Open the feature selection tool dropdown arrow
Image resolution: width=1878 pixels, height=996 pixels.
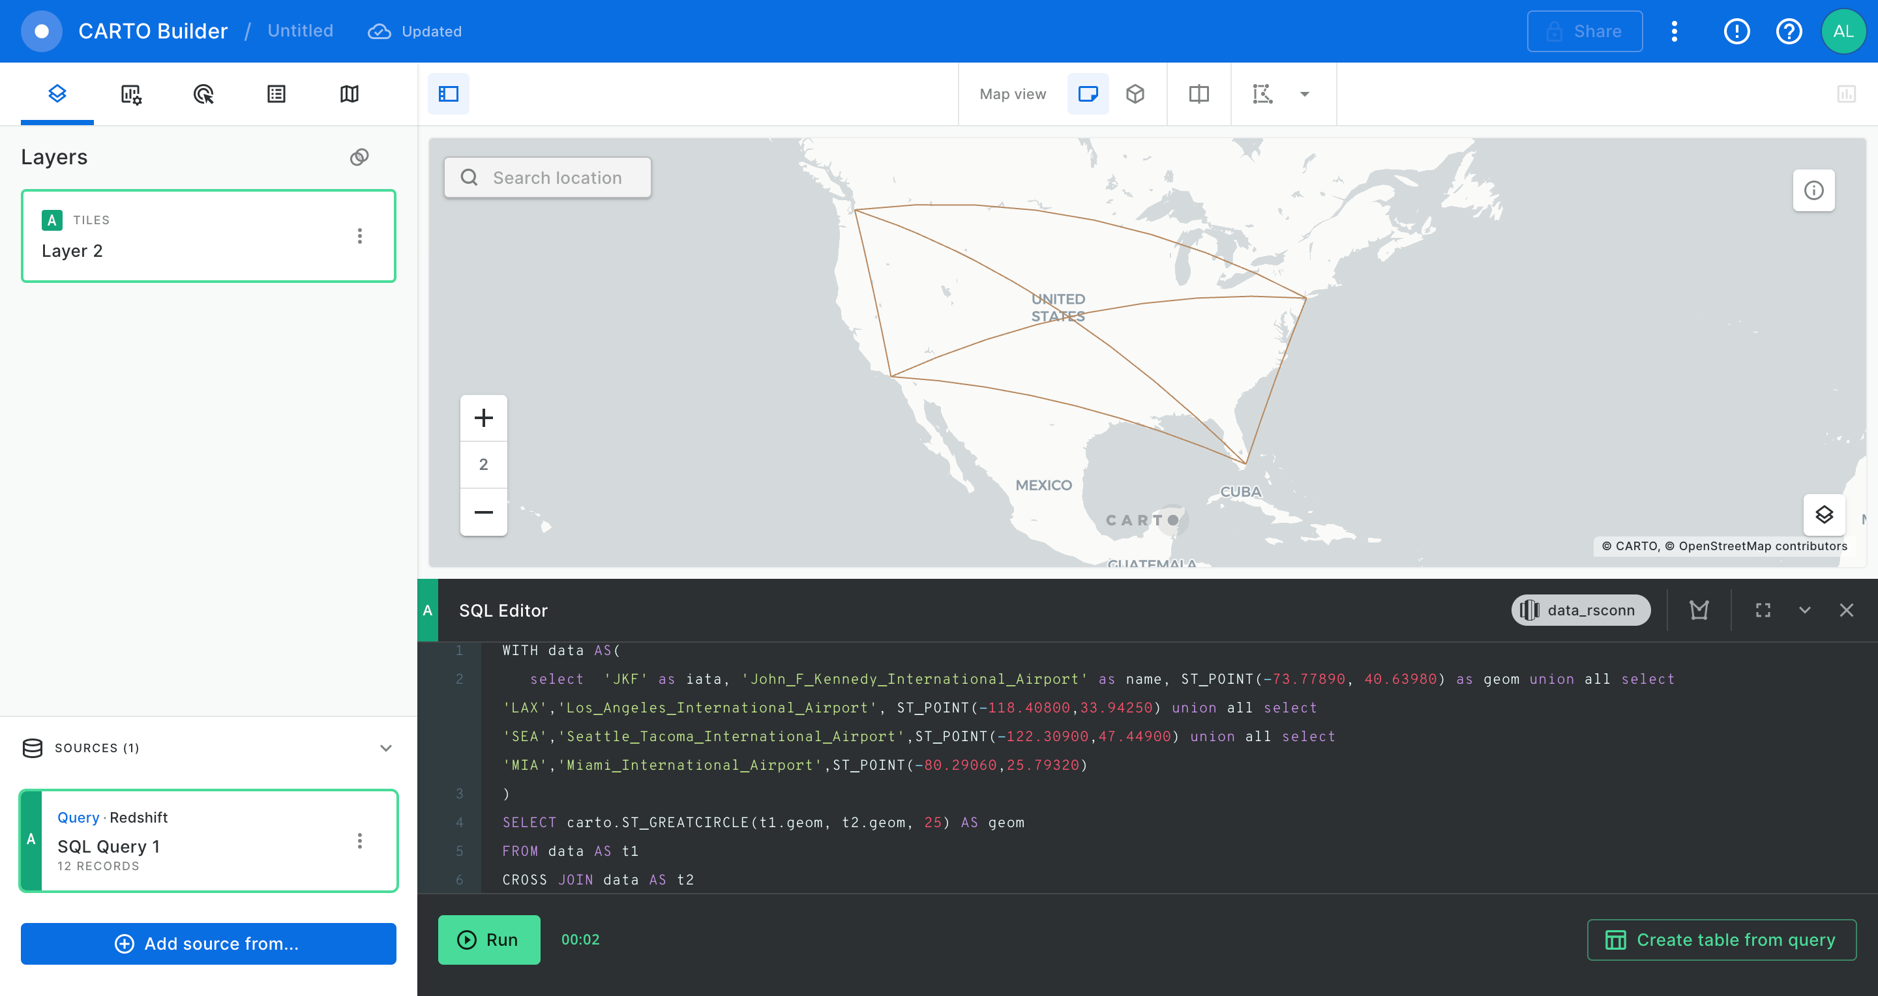pos(1304,94)
